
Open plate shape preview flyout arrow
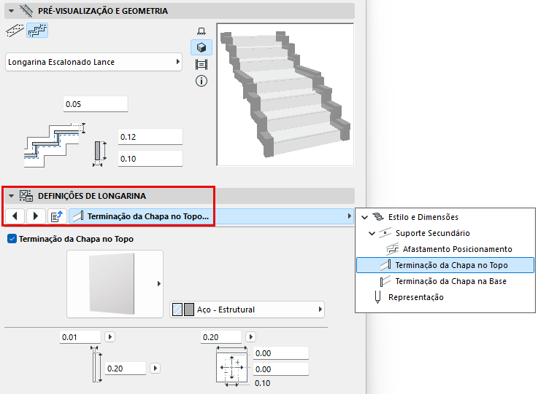click(159, 284)
